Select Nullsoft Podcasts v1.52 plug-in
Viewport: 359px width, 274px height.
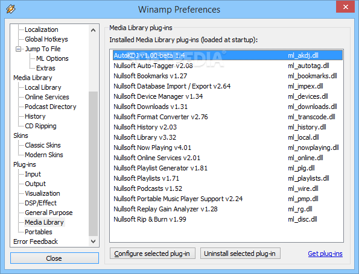point(228,188)
